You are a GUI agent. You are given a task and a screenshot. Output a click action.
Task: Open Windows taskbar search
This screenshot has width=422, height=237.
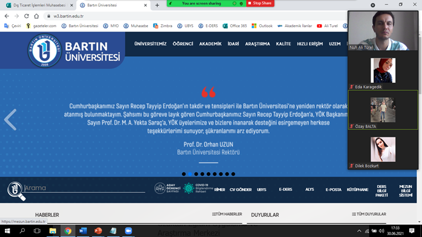click(22, 231)
